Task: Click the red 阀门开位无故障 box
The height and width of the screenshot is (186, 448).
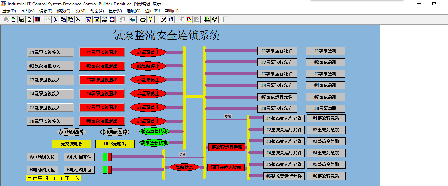Action: pos(226,167)
